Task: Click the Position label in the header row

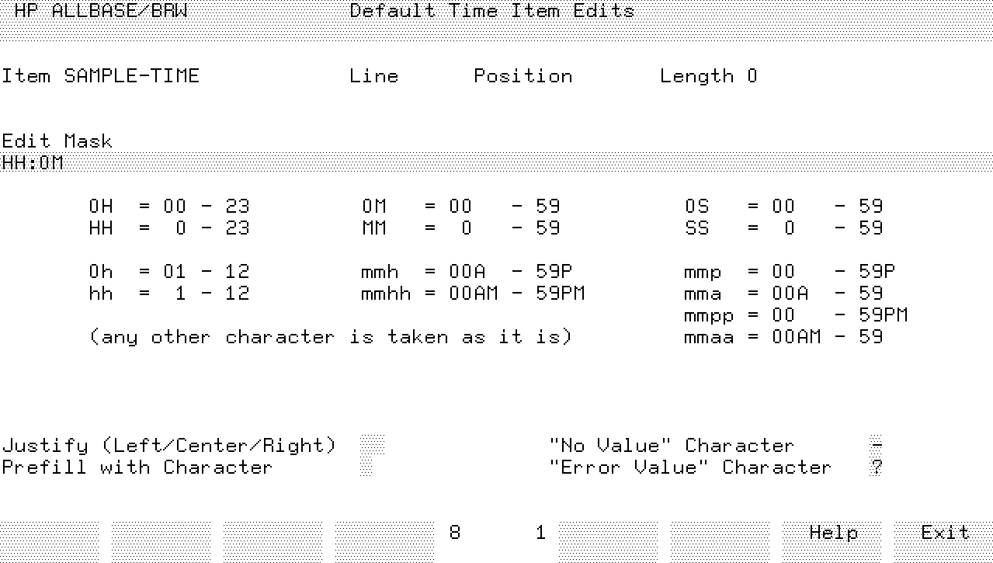Action: pos(523,76)
